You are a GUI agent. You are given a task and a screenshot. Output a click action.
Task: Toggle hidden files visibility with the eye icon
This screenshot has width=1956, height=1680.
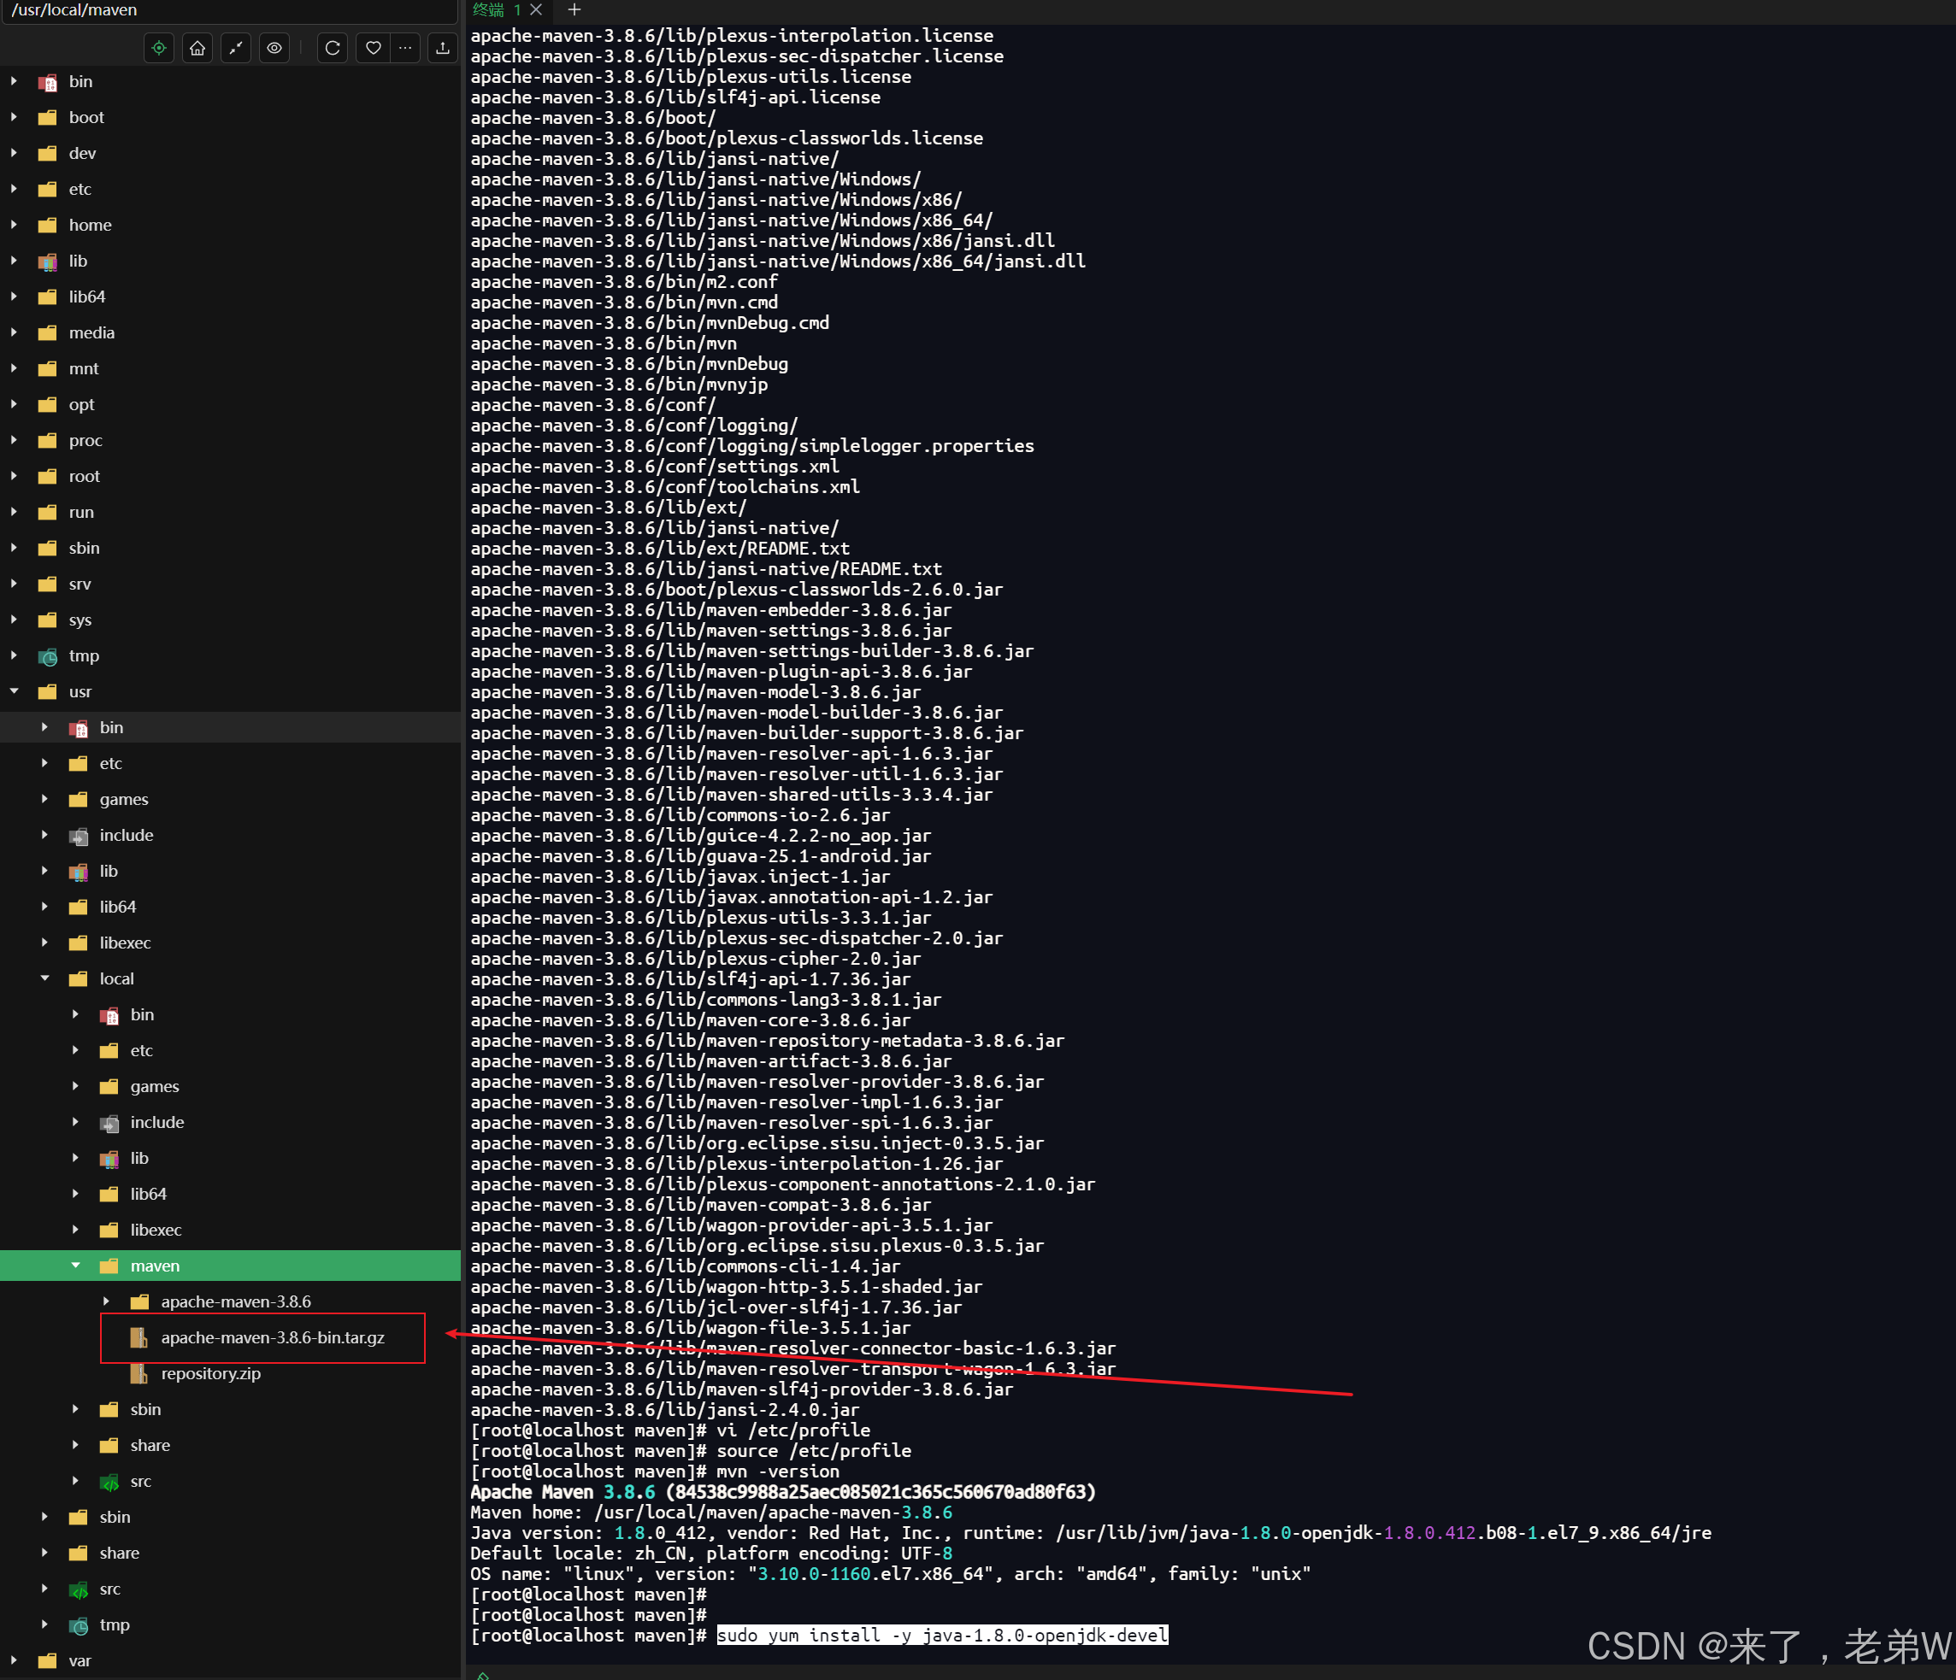[x=274, y=47]
